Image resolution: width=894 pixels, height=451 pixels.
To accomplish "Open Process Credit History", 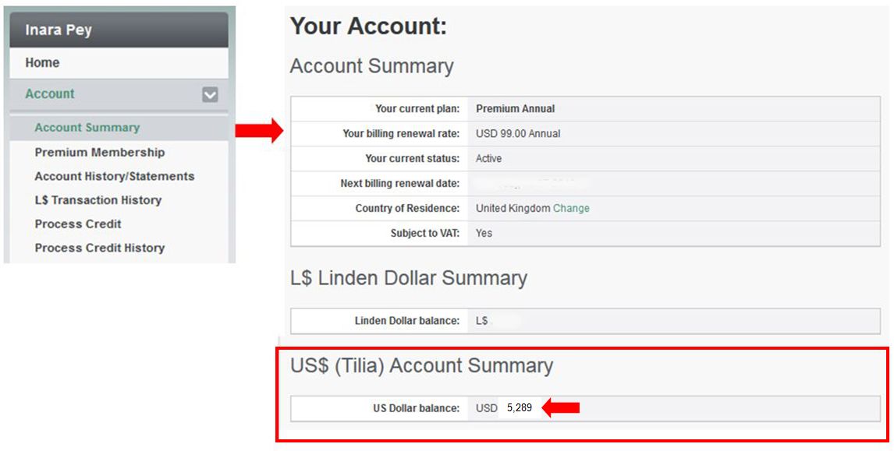I will tap(100, 248).
